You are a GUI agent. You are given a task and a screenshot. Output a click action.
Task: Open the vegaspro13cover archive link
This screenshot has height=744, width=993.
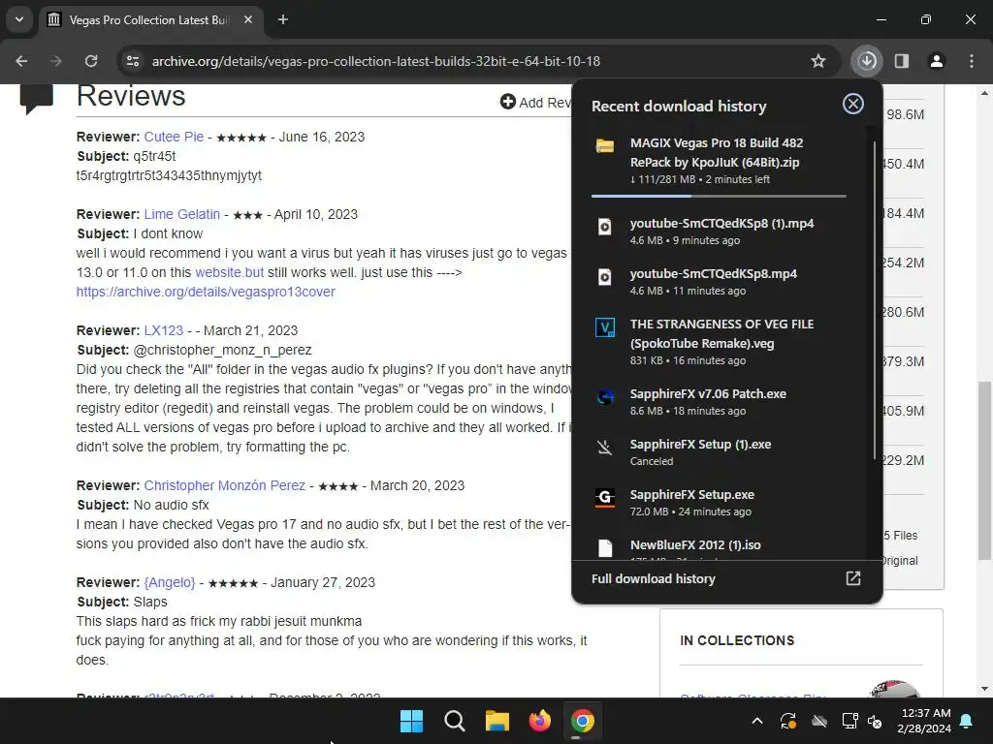point(206,292)
